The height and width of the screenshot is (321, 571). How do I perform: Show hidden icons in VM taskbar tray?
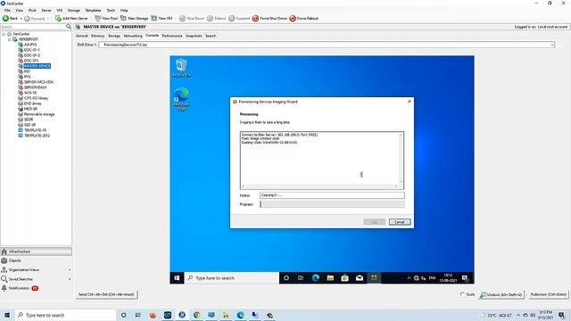pos(409,278)
